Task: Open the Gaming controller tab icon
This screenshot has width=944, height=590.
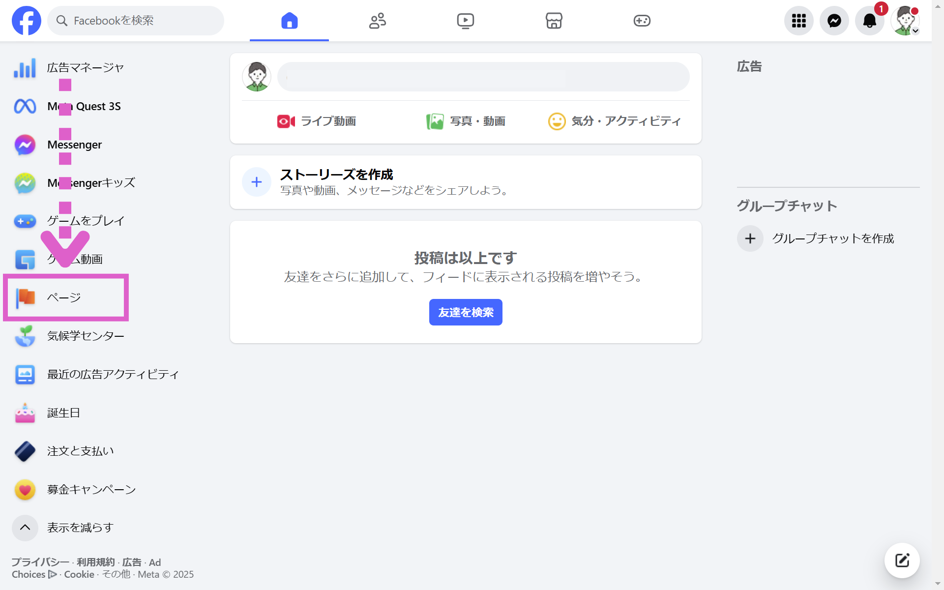Action: click(x=642, y=21)
